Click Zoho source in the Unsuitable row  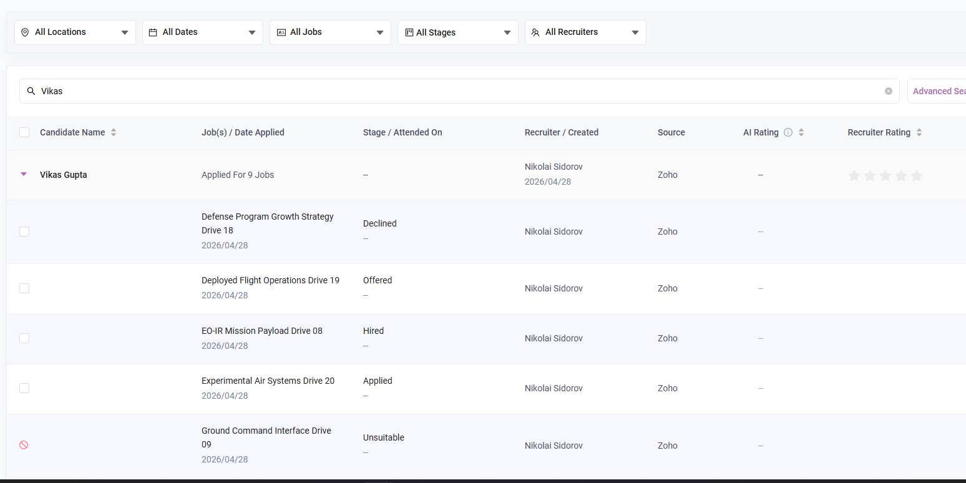(x=668, y=446)
